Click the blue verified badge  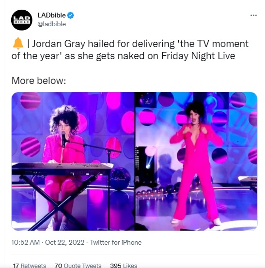click(x=70, y=16)
